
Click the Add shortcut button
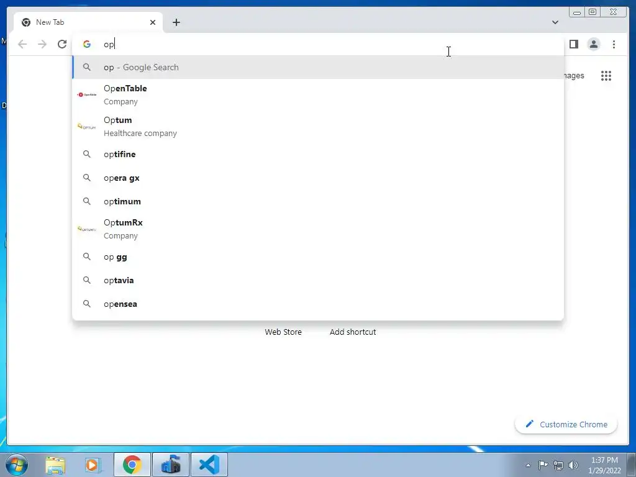pos(353,332)
